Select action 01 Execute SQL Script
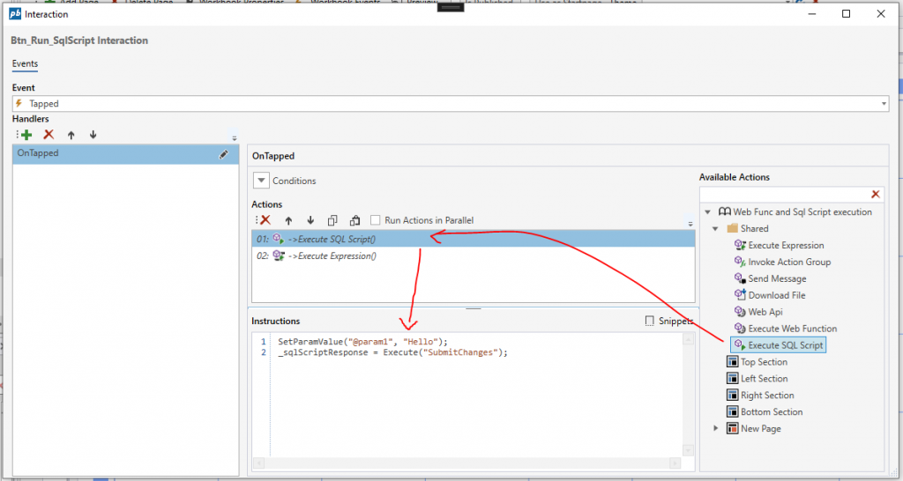The width and height of the screenshot is (903, 481). tap(474, 239)
